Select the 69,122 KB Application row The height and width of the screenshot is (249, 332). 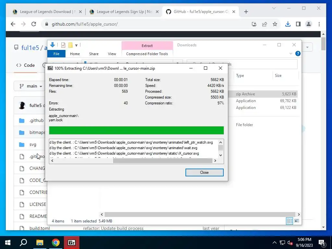[263, 108]
